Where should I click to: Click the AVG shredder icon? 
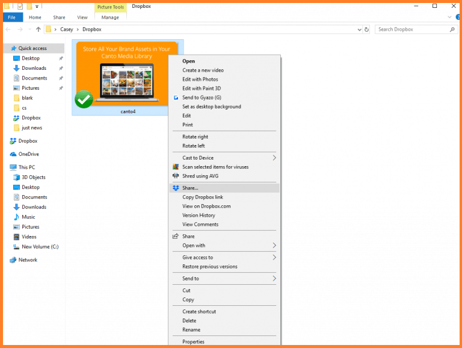[176, 176]
